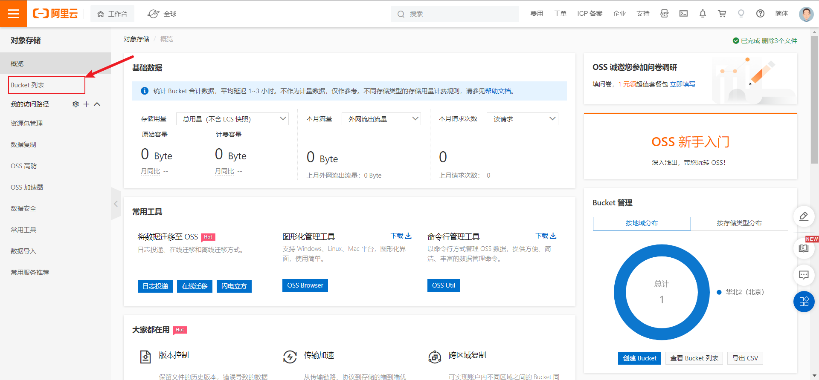The height and width of the screenshot is (380, 819).
Task: Click the floating pencil feedback icon
Action: pyautogui.click(x=804, y=216)
